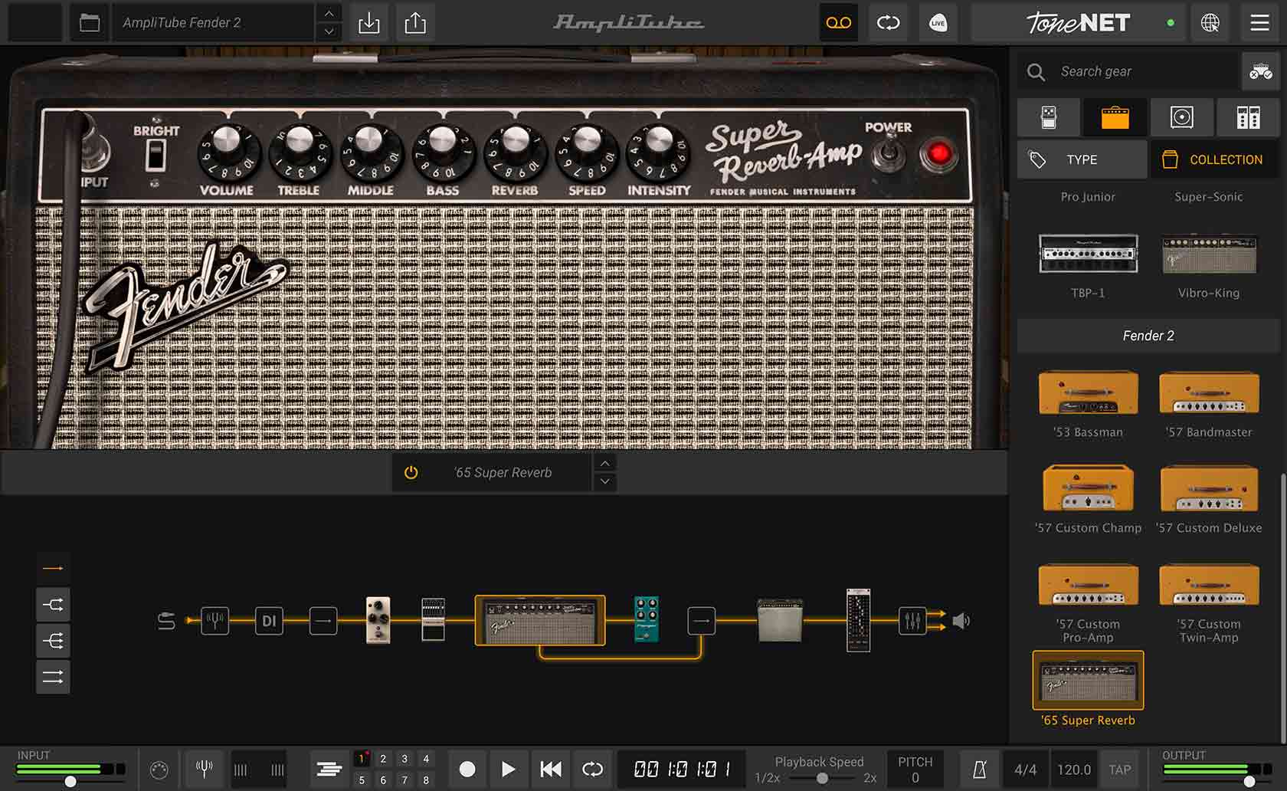The image size is (1287, 791).
Task: Open the hamburger main menu
Action: 1260,23
